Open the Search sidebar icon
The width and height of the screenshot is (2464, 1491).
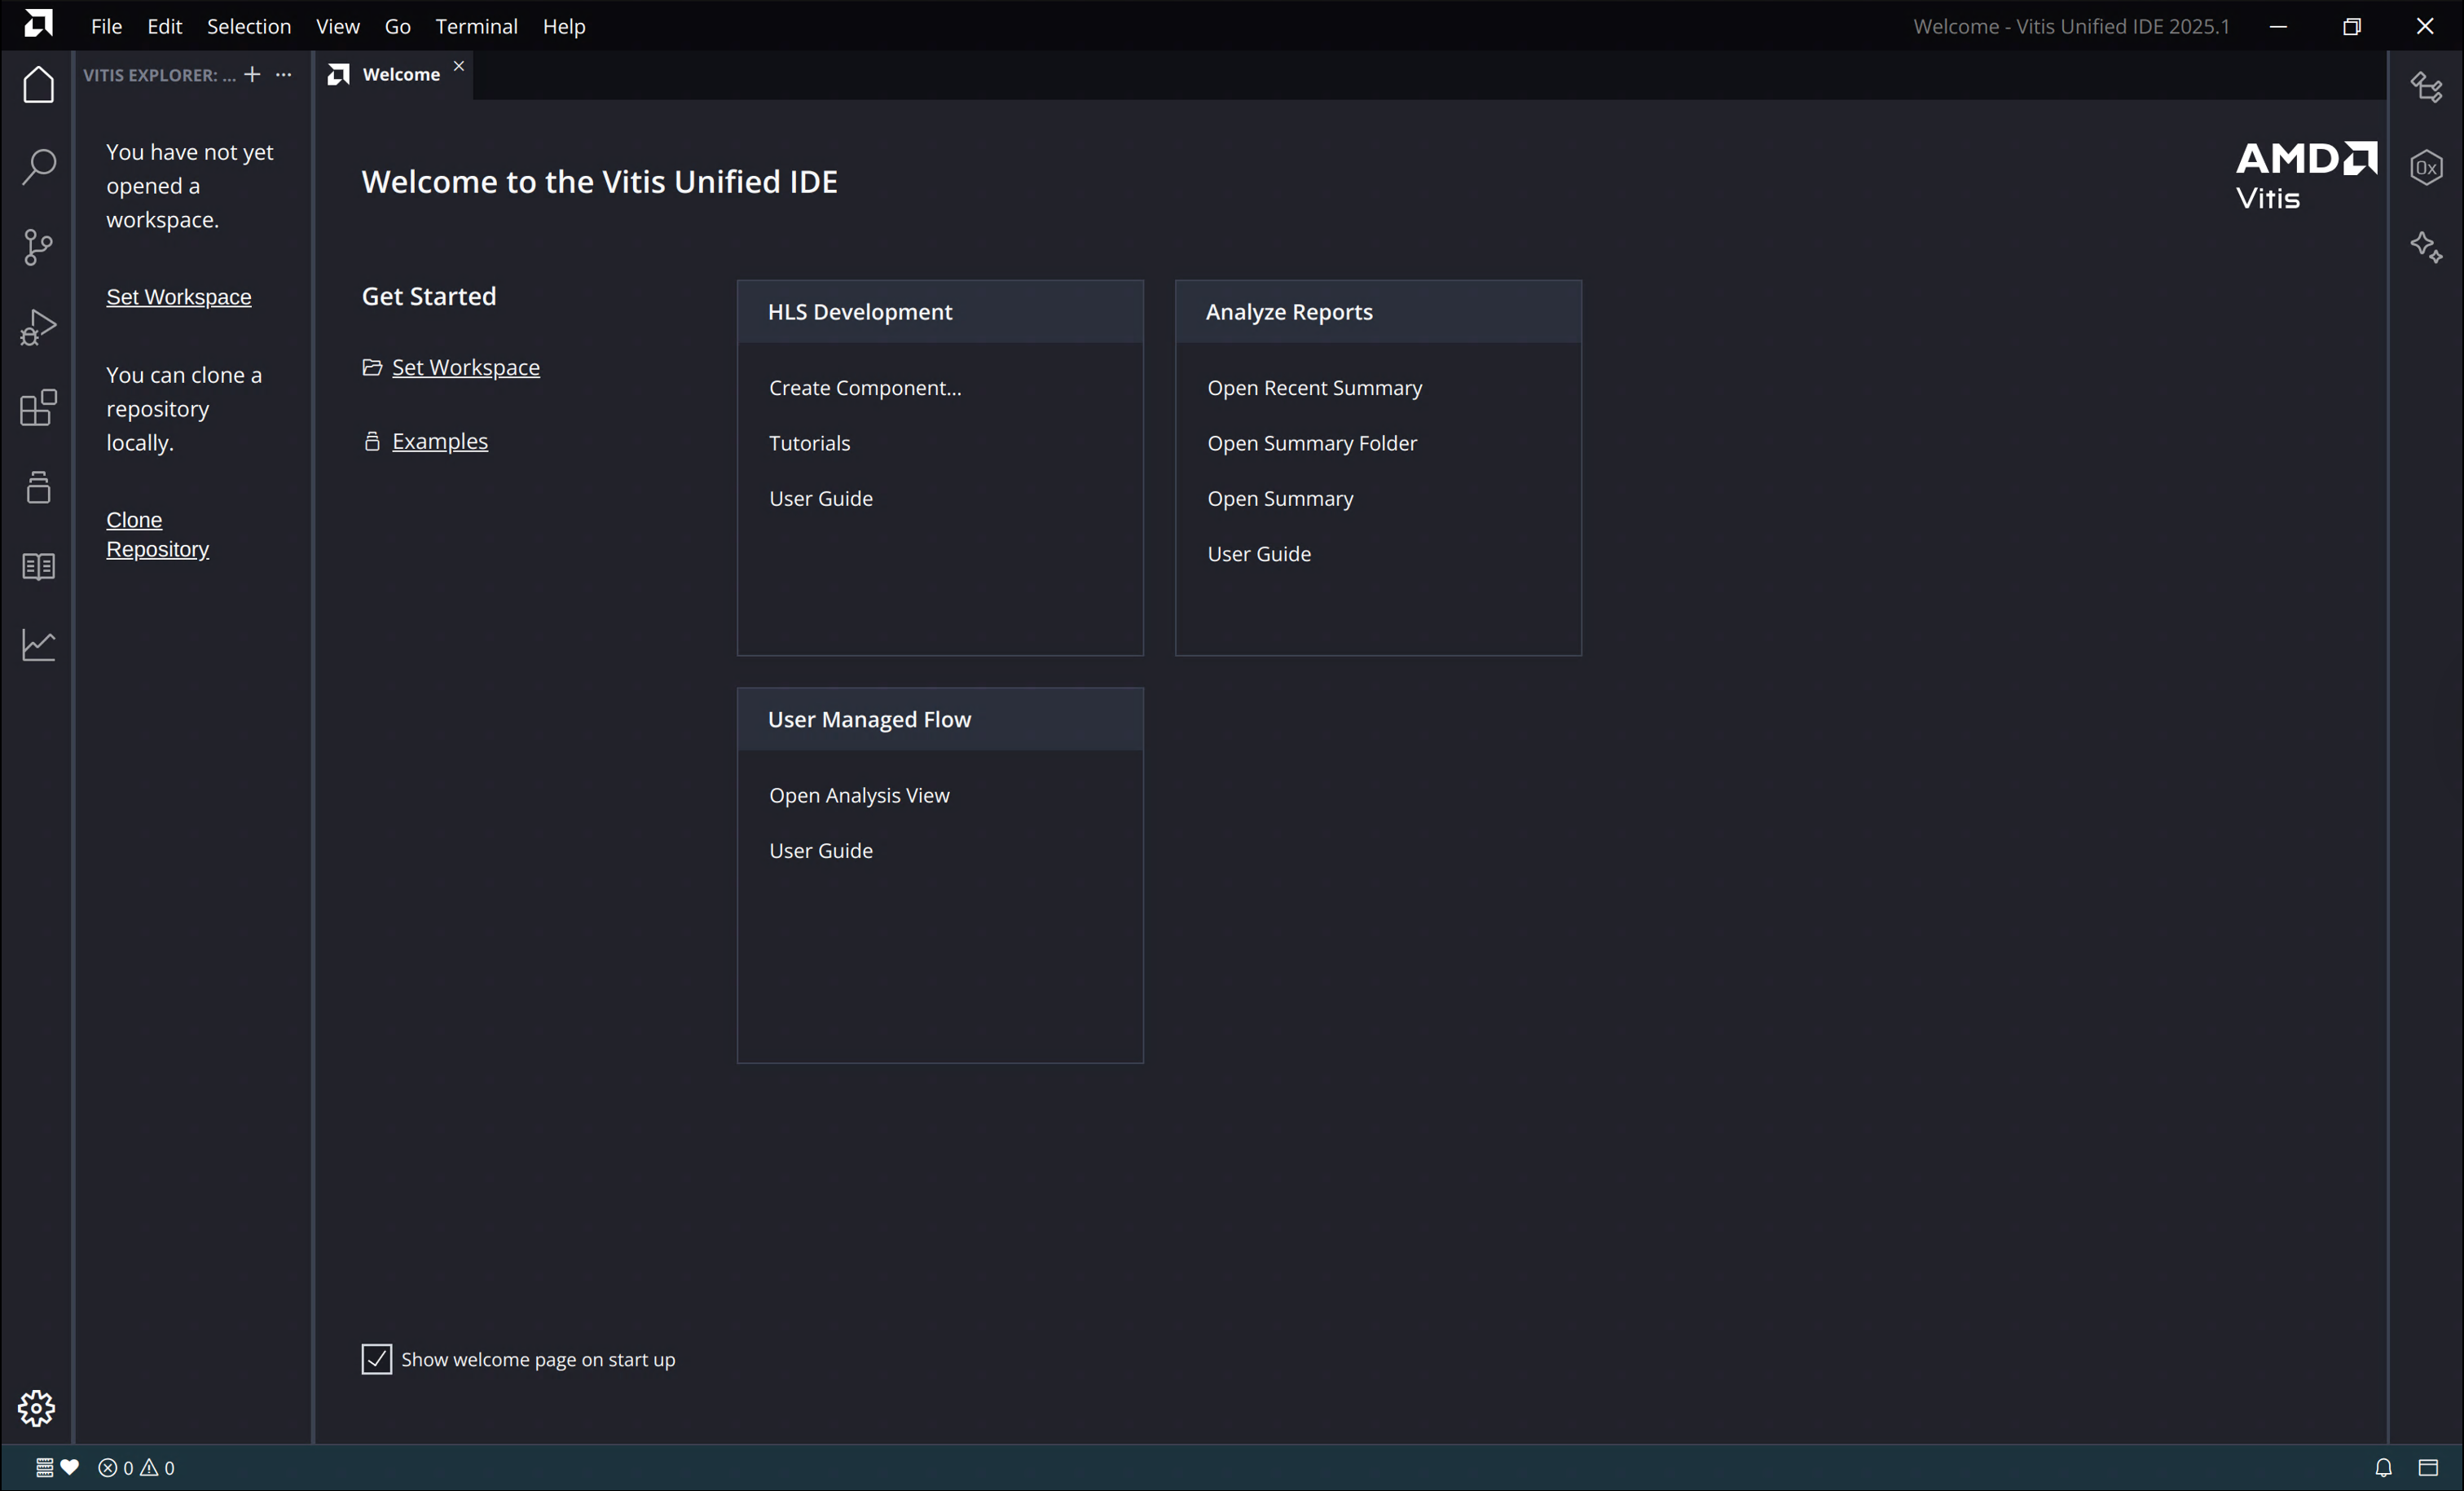(38, 166)
